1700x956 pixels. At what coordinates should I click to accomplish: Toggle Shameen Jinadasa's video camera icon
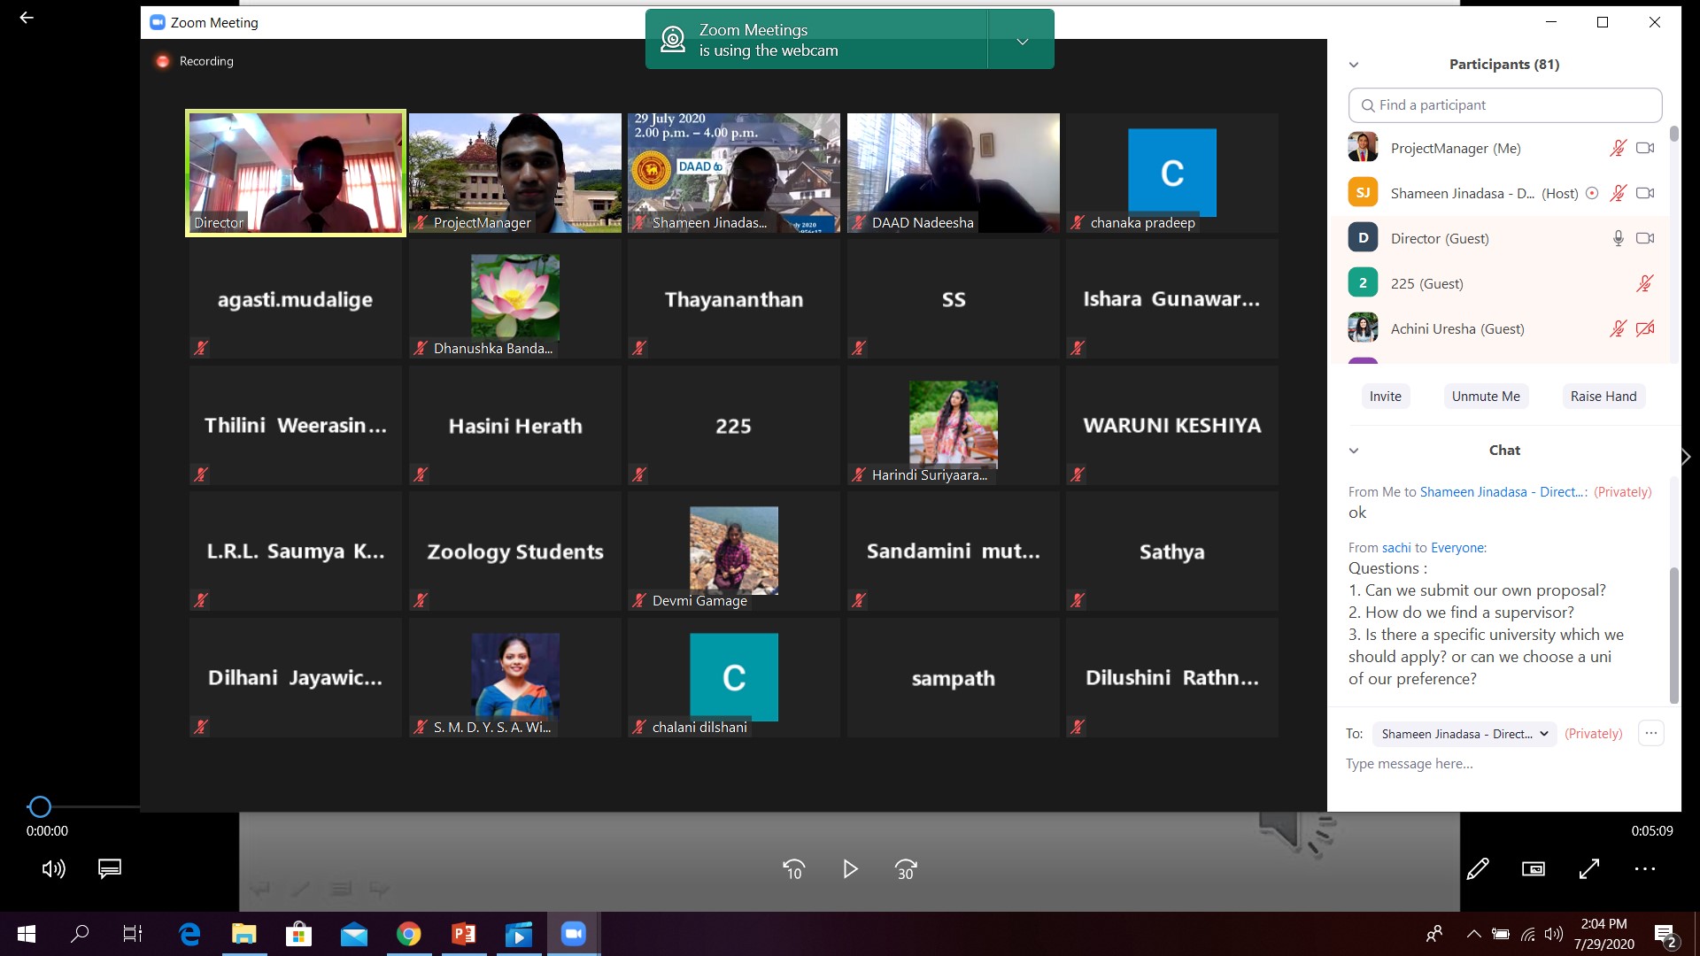pyautogui.click(x=1645, y=193)
